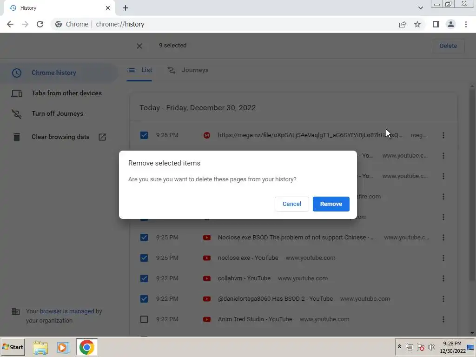The width and height of the screenshot is (476, 357).
Task: Open the noclose.exe - YouTube history link
Action: pos(248,258)
